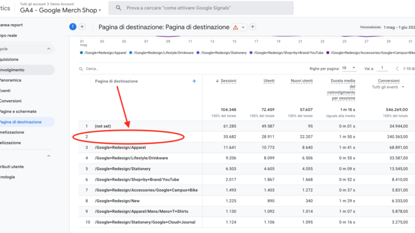Open 'Conversioni' sidebar item
Screen dimensions: 415x233
11,101
